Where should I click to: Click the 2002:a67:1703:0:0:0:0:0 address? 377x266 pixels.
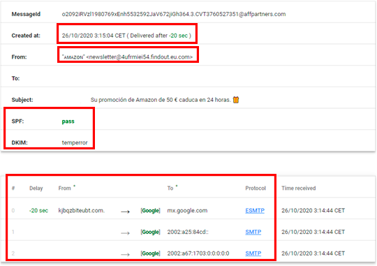(198, 253)
